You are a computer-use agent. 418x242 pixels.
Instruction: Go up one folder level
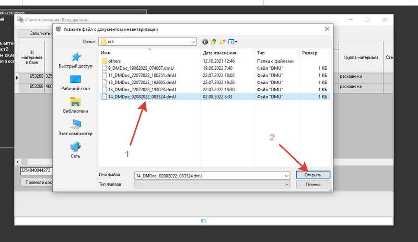click(214, 41)
